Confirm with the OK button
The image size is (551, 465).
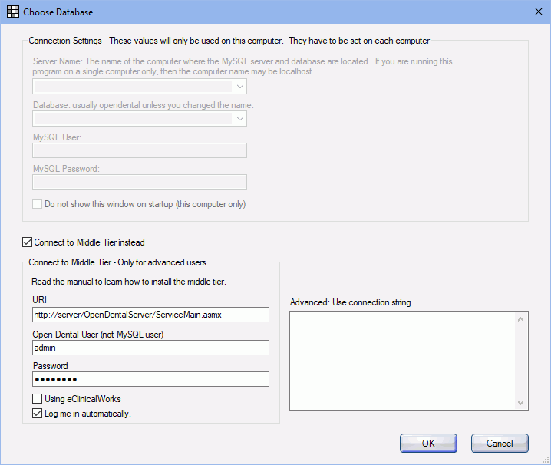(428, 444)
